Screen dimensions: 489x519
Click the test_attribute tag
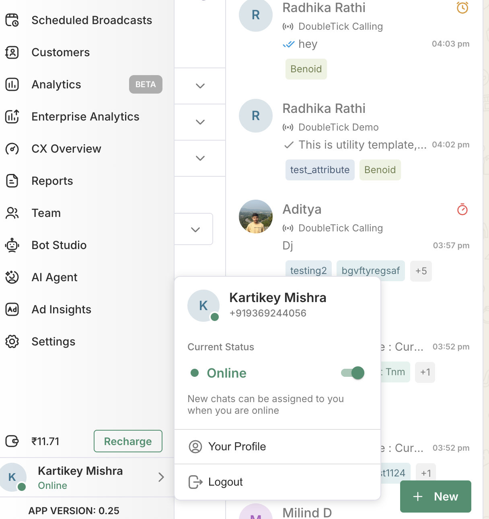click(x=320, y=170)
